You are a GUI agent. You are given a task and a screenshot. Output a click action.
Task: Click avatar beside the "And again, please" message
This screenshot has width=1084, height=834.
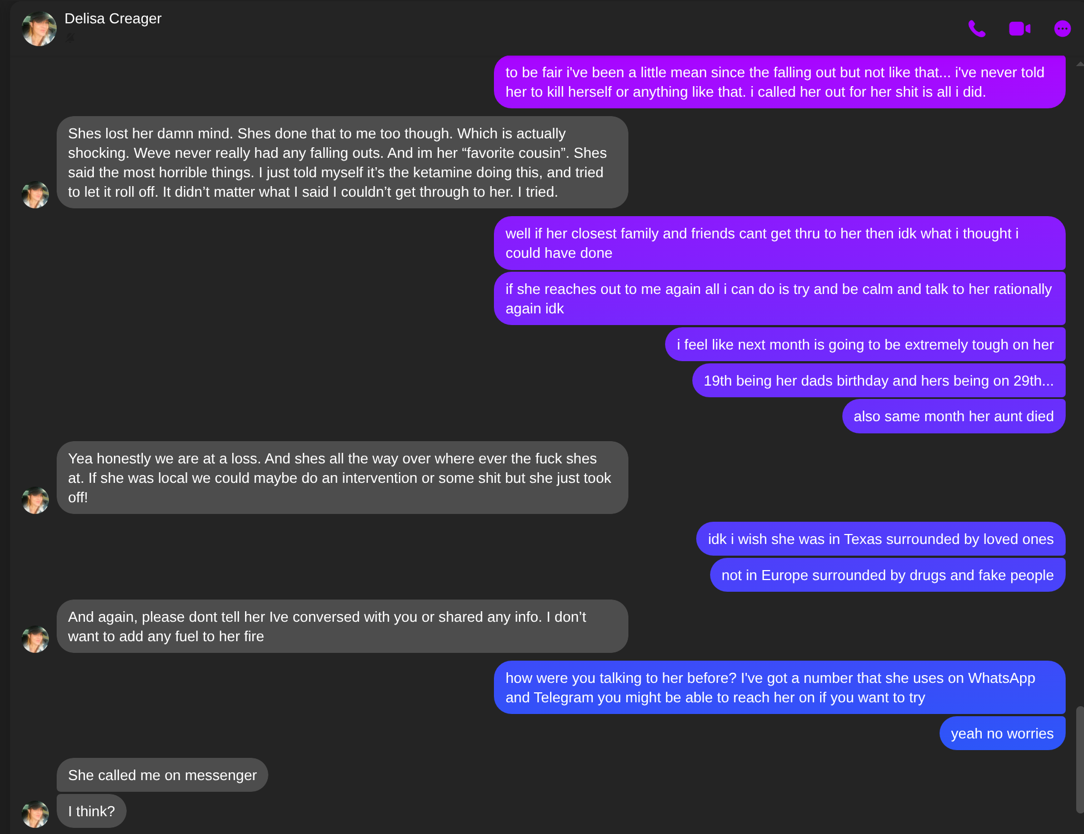tap(35, 639)
